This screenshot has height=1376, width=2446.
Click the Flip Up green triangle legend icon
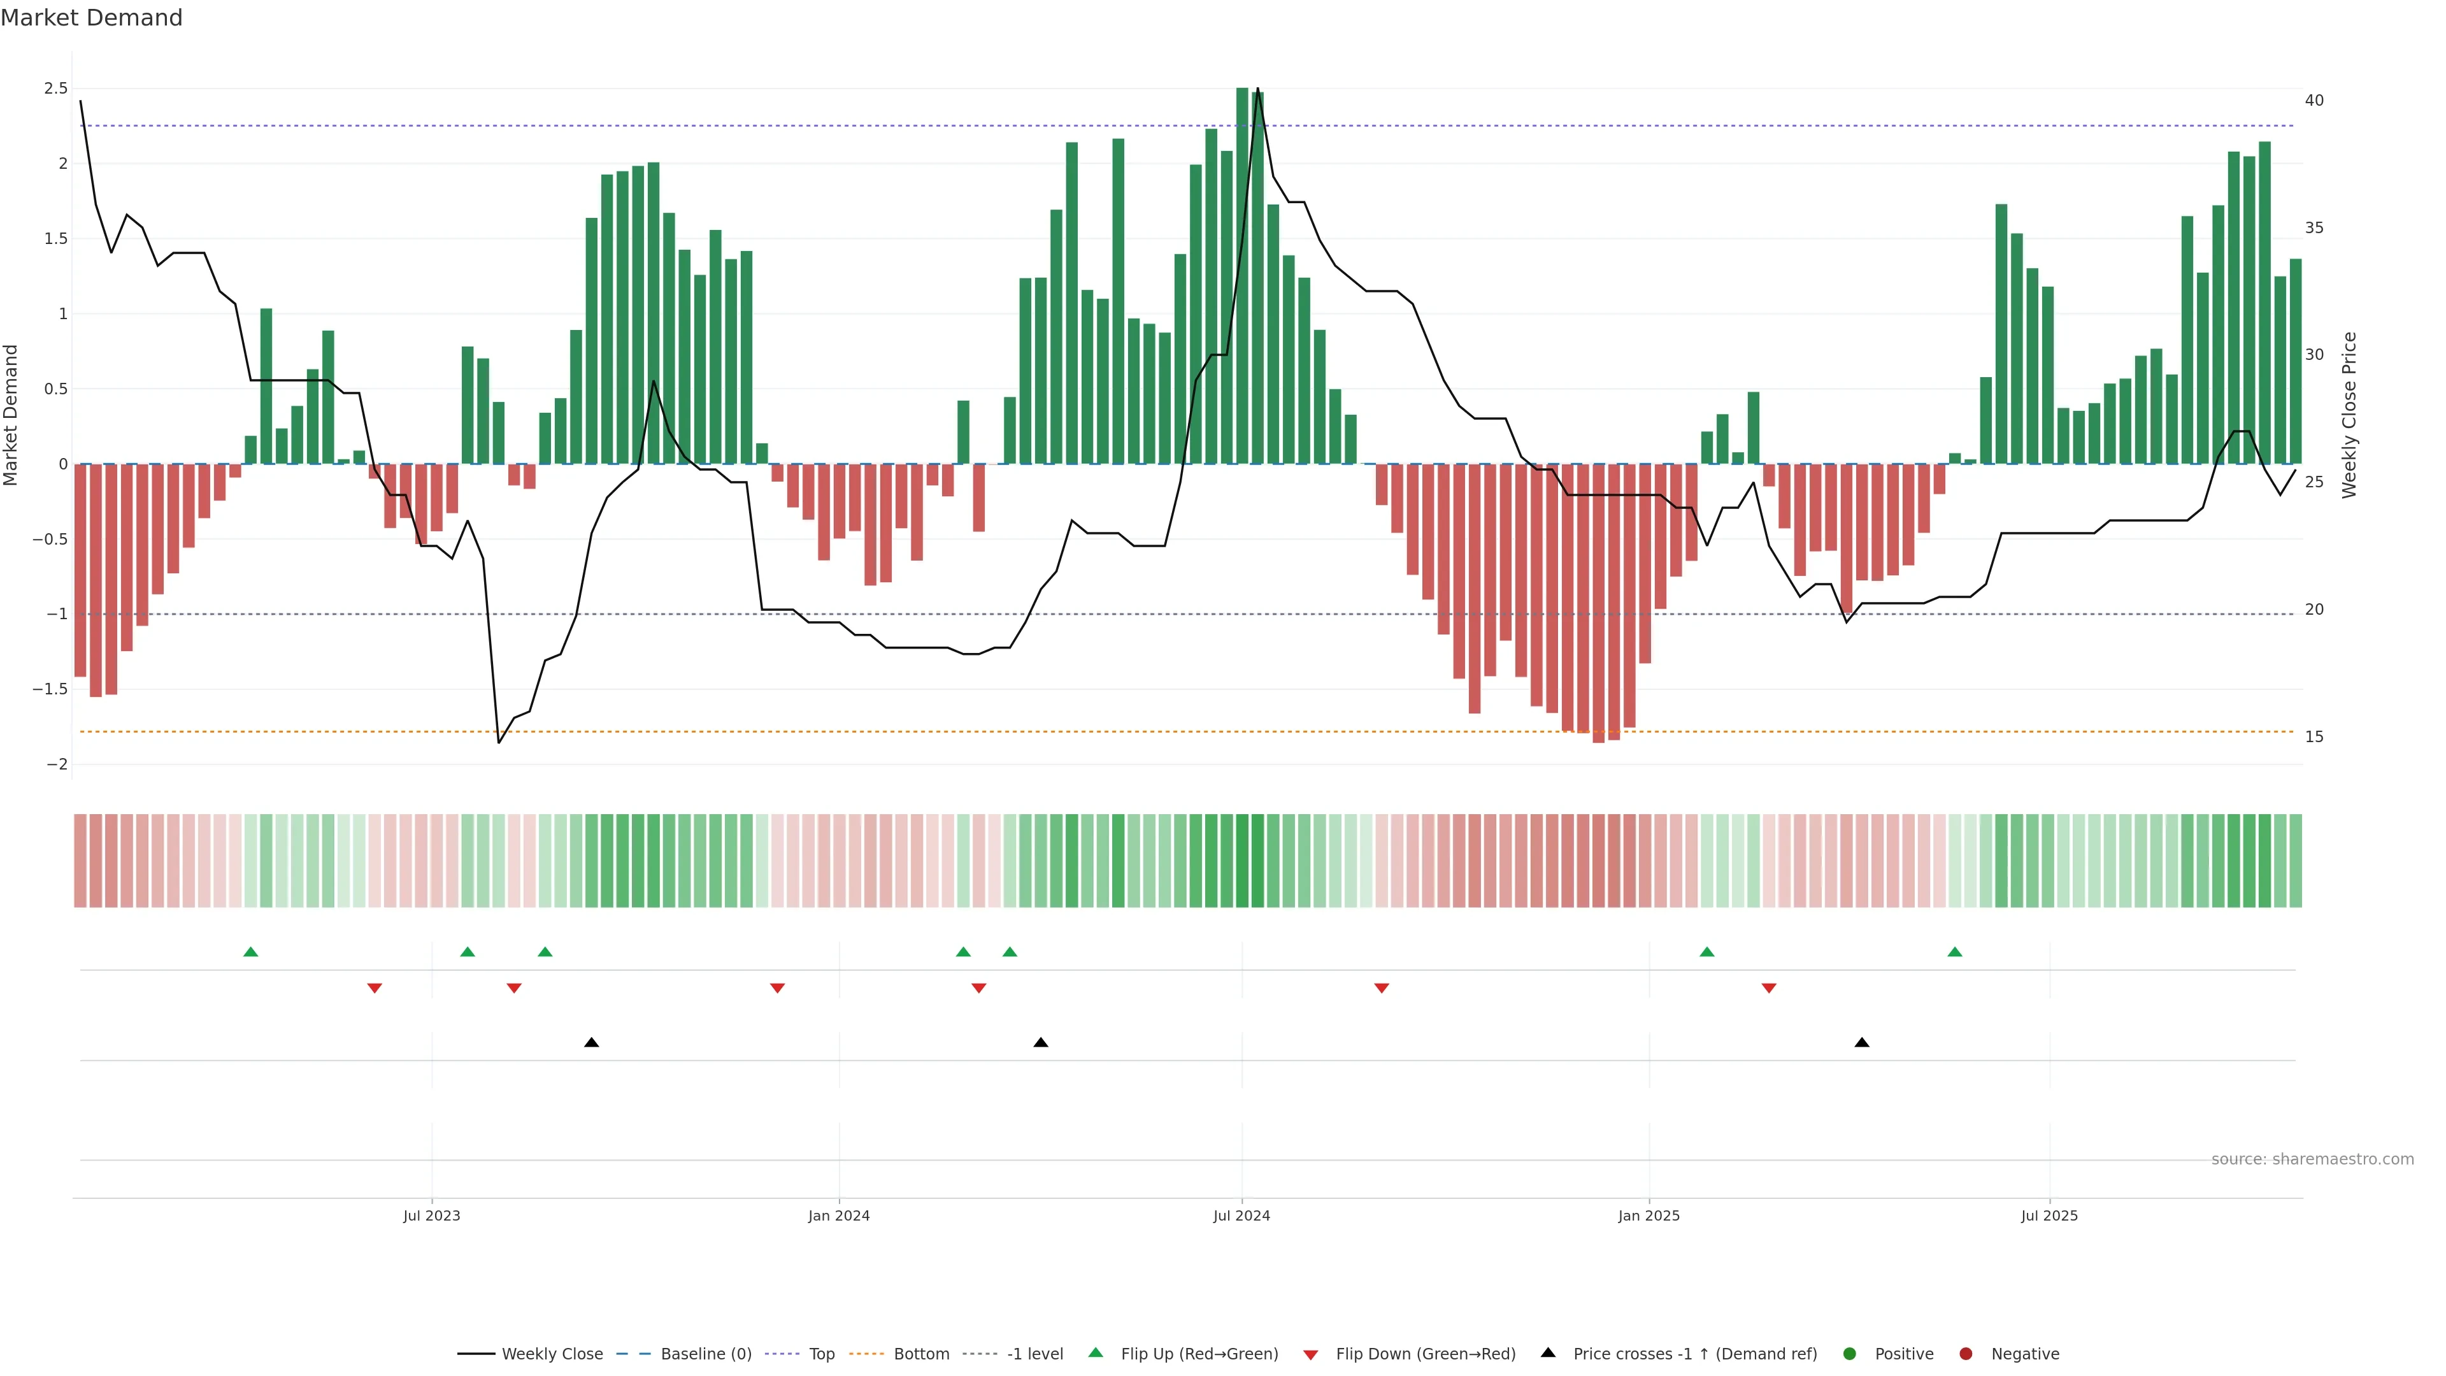1096,1352
